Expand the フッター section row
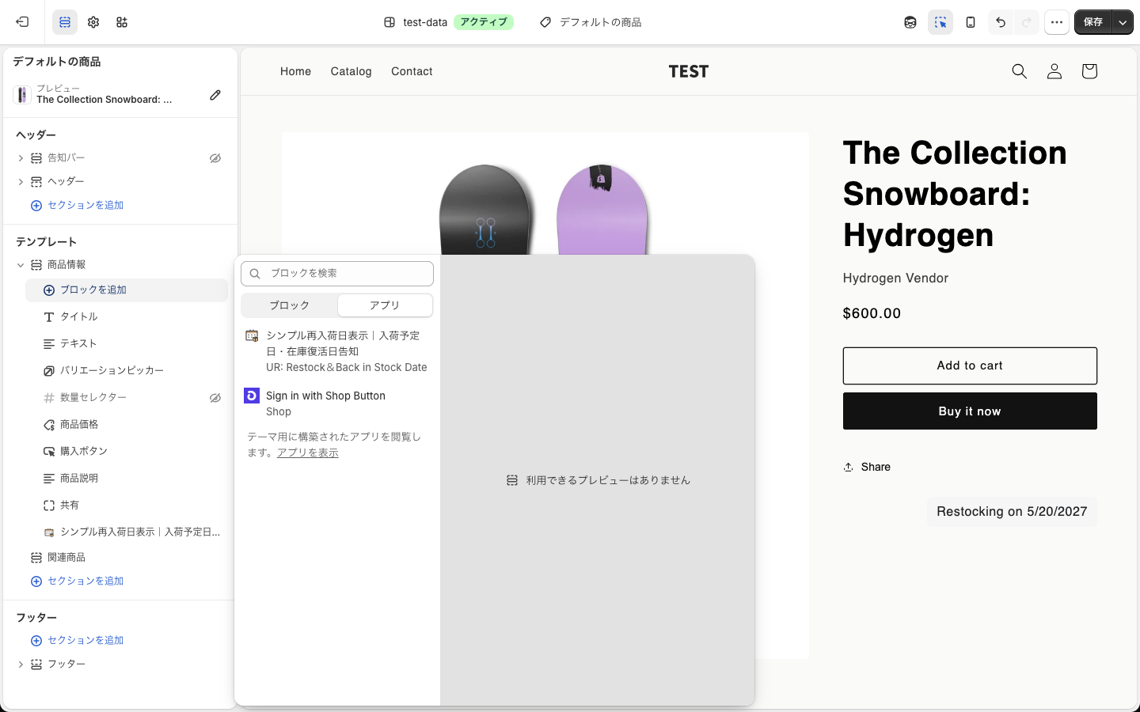 click(x=21, y=665)
